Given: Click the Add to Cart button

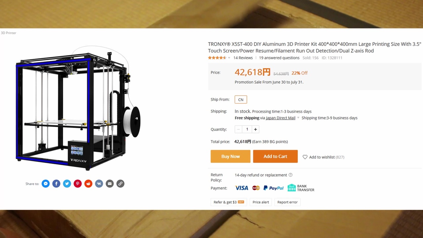Looking at the screenshot, I should pyautogui.click(x=275, y=156).
